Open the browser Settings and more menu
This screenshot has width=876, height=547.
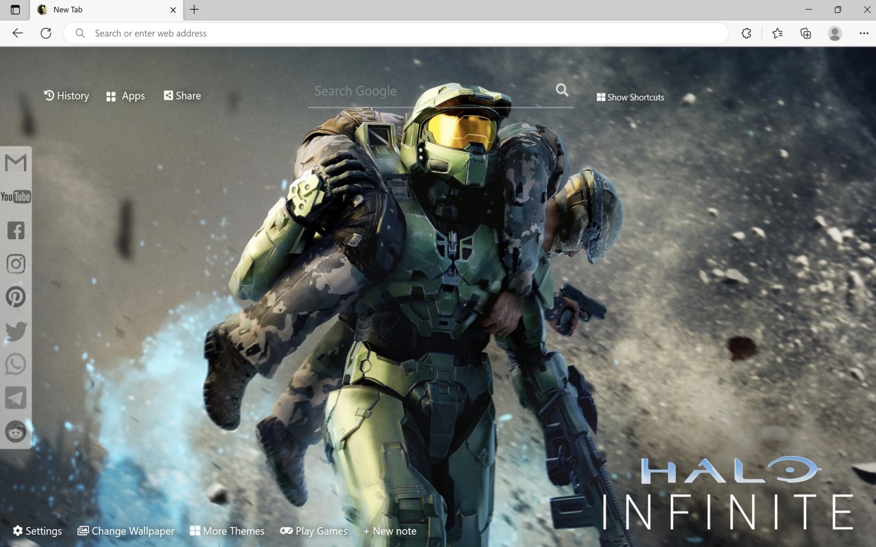pyautogui.click(x=864, y=33)
